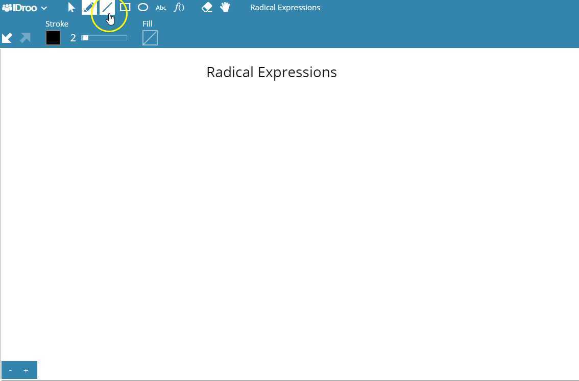
Task: Select the Ellipse tool
Action: tap(143, 7)
